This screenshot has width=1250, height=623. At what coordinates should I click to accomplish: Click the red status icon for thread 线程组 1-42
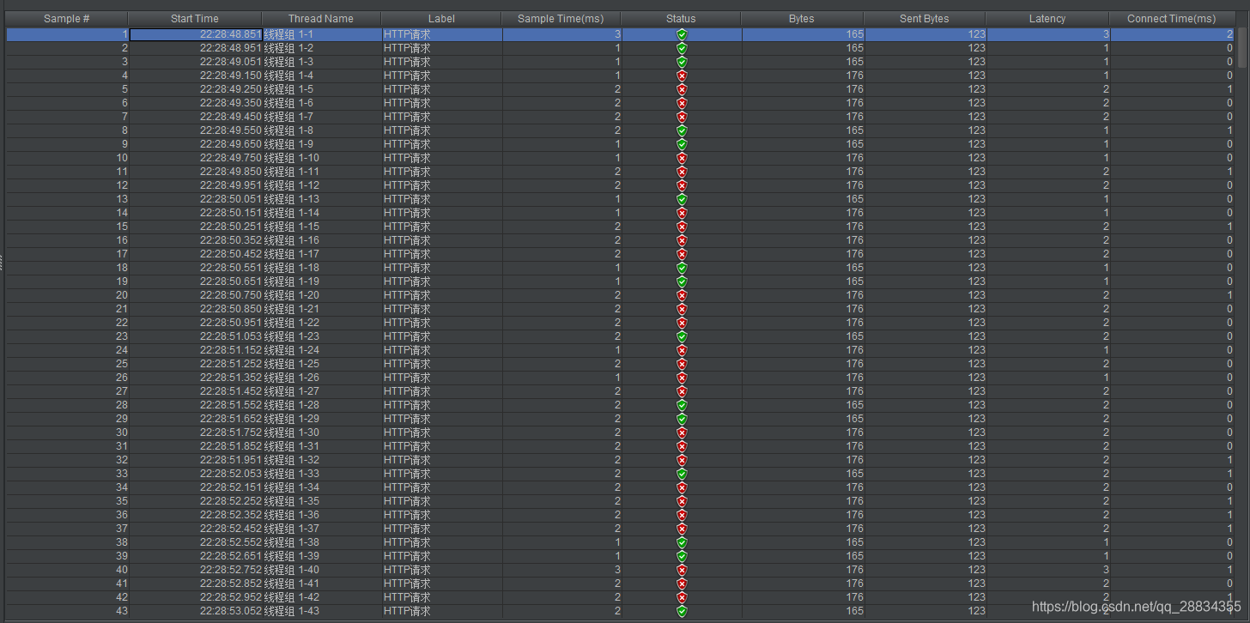(x=682, y=597)
